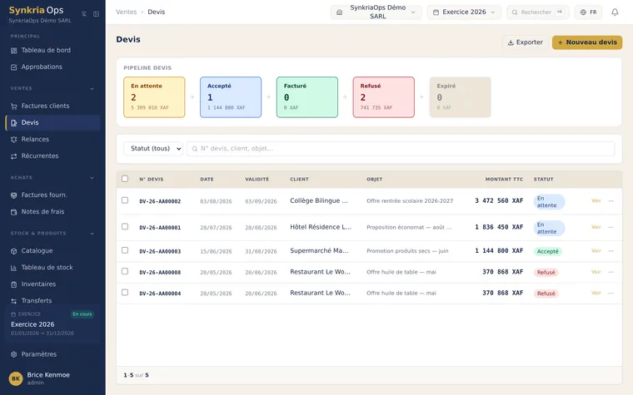Viewport: 633px width, 395px height.
Task: Click the Approbations checkmark icon
Action: click(13, 67)
